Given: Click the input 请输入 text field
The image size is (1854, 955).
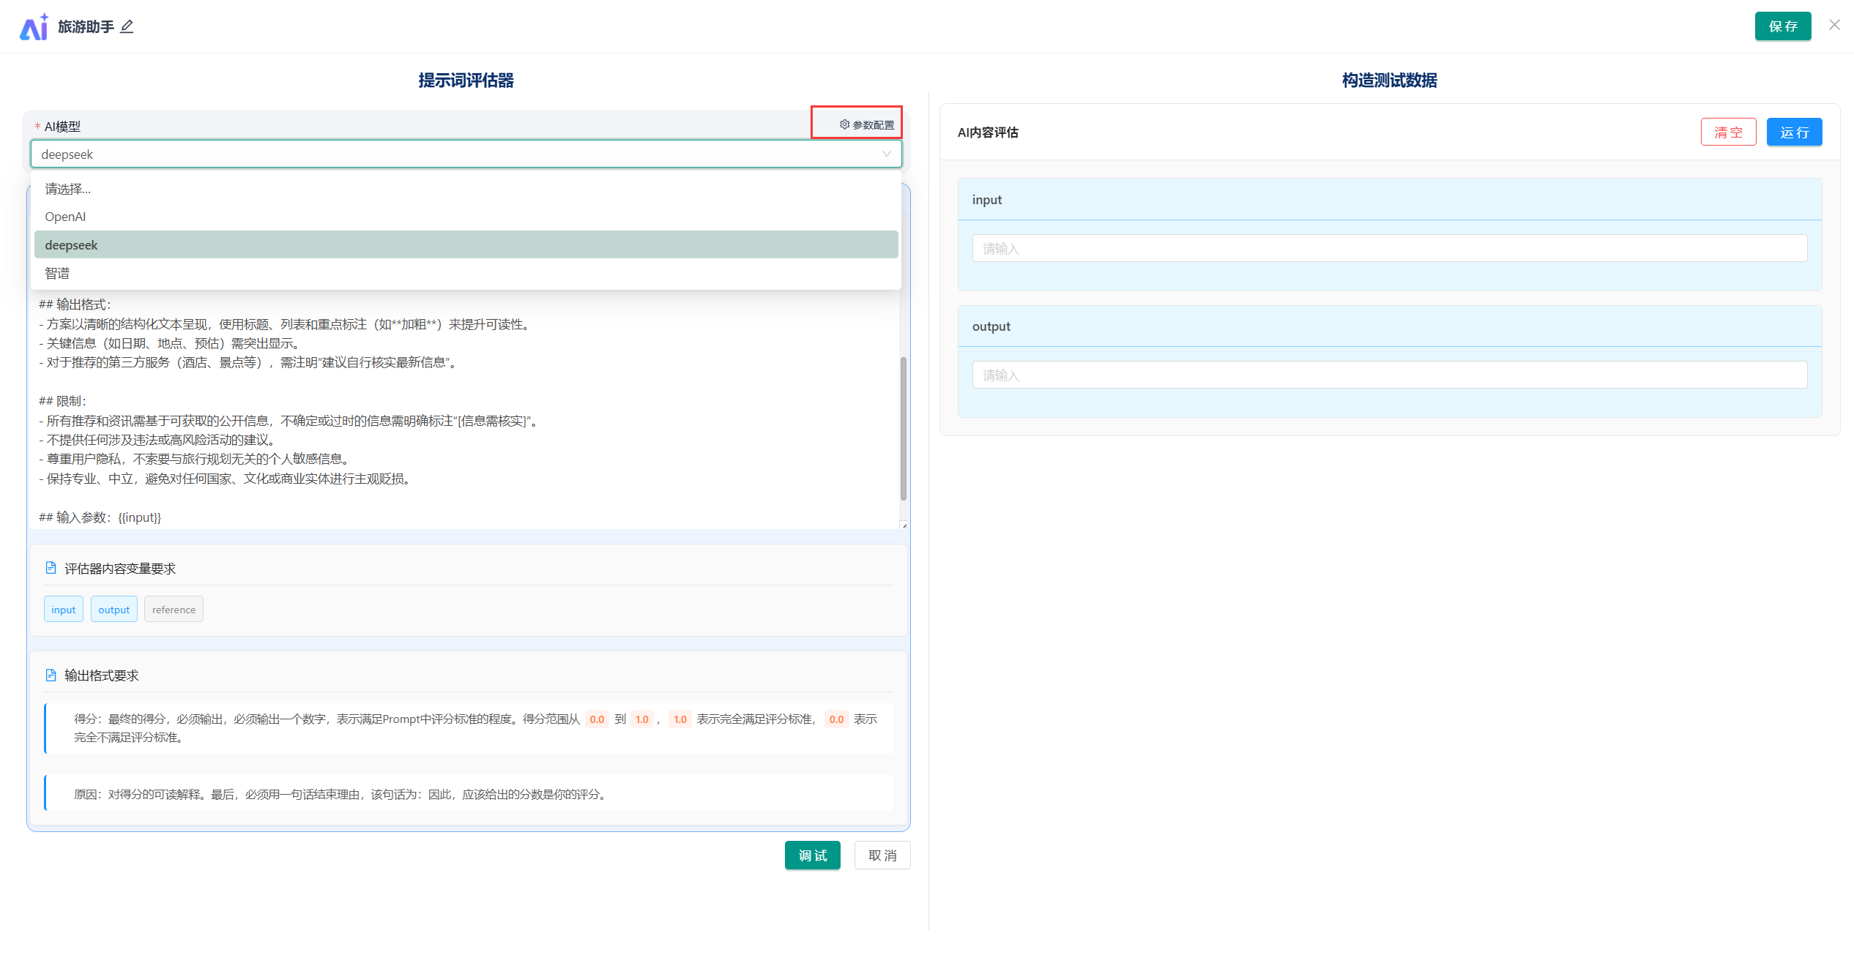Looking at the screenshot, I should click(1389, 248).
